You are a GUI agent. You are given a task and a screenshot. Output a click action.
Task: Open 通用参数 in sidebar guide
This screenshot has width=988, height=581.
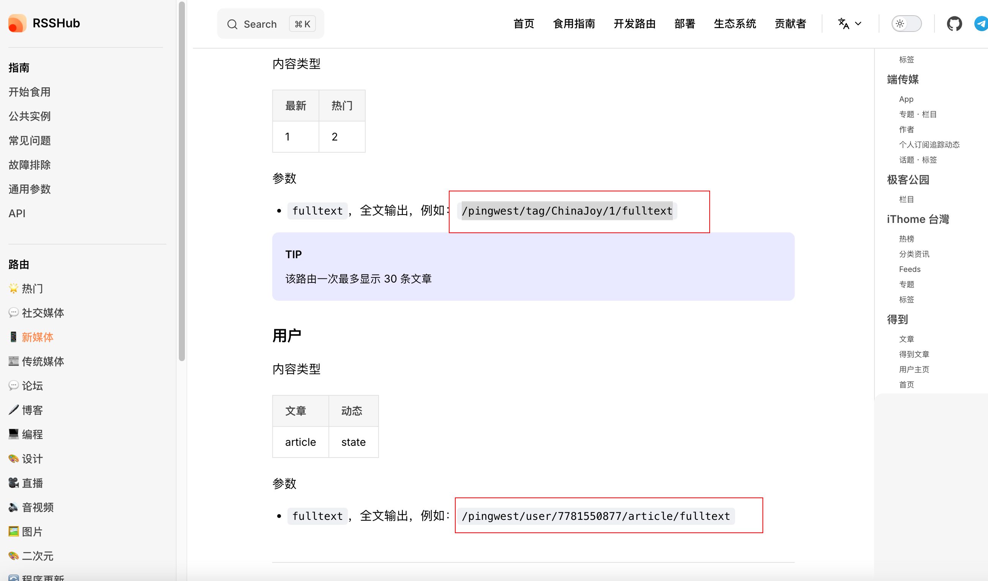(30, 189)
